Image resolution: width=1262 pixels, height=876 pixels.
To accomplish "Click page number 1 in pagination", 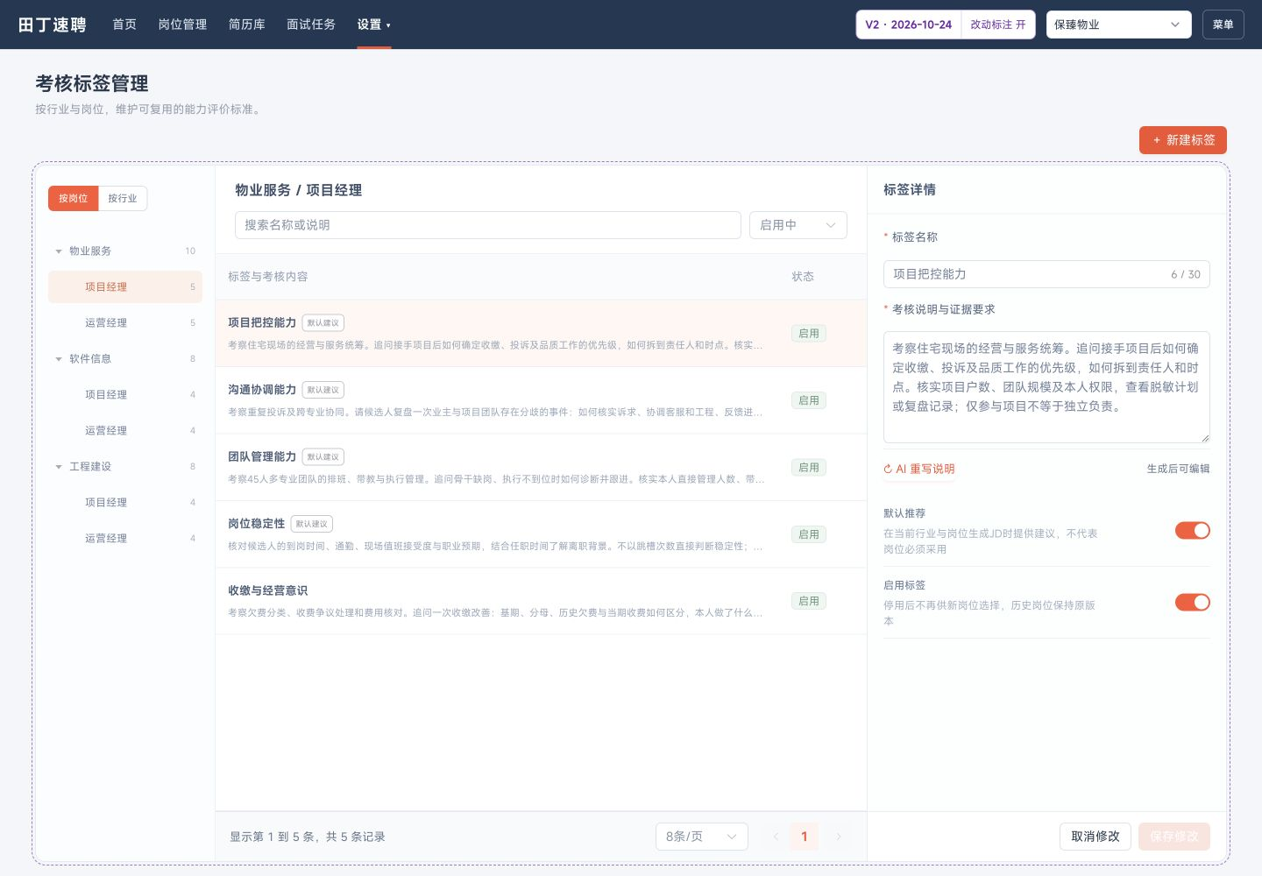I will 805,837.
